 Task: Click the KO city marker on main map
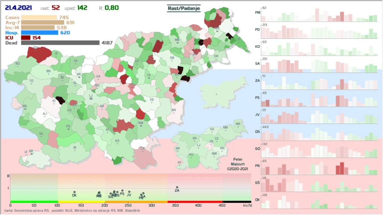[117, 144]
